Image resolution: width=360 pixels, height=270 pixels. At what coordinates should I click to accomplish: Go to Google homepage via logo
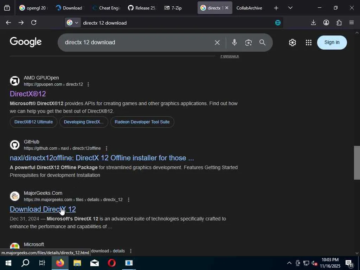click(26, 42)
